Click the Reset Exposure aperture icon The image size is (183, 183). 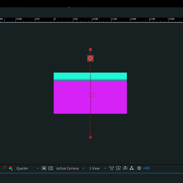139,168
